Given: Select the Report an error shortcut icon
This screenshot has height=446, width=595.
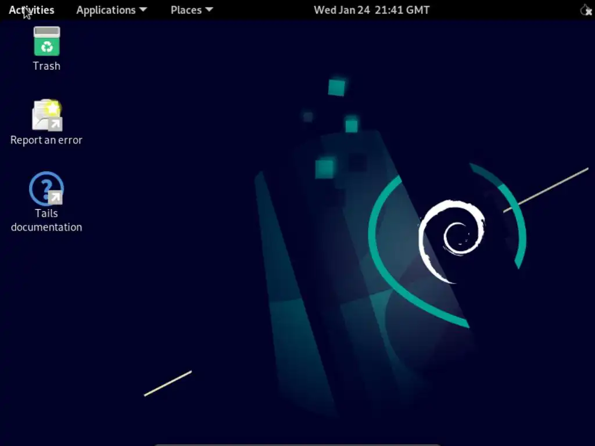Looking at the screenshot, I should [x=47, y=115].
